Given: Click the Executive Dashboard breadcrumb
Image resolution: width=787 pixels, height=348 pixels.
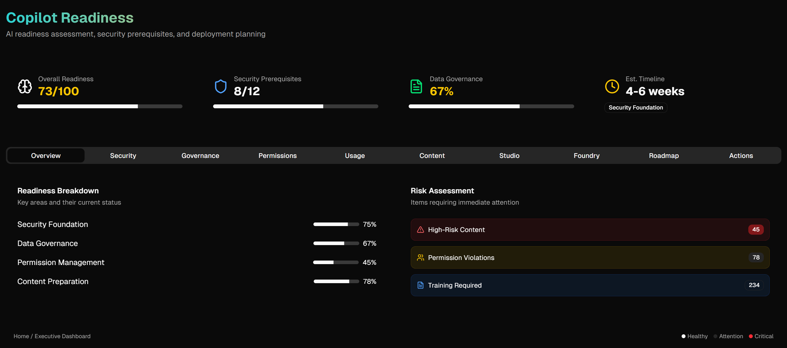Looking at the screenshot, I should click(x=62, y=336).
